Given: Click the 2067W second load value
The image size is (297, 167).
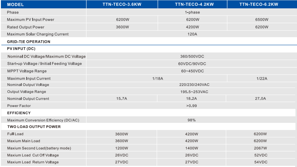Looking at the screenshot, I should click(260, 148).
